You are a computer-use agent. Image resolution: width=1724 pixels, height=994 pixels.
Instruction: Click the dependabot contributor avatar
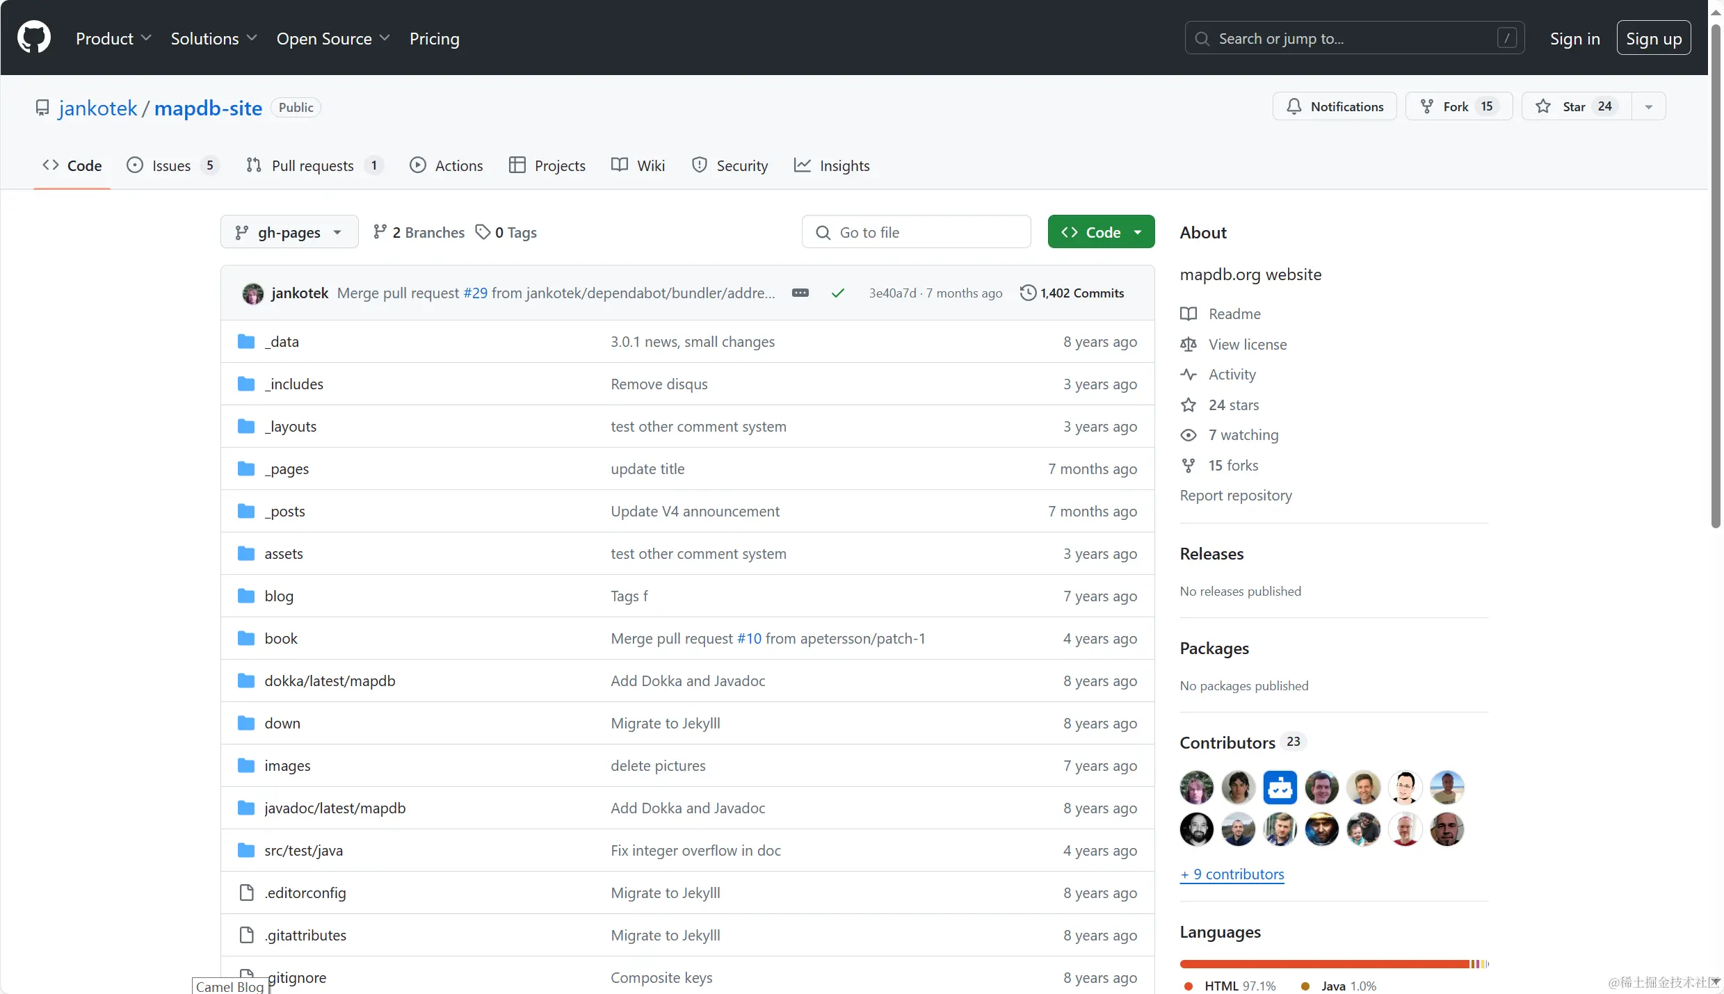click(x=1280, y=788)
